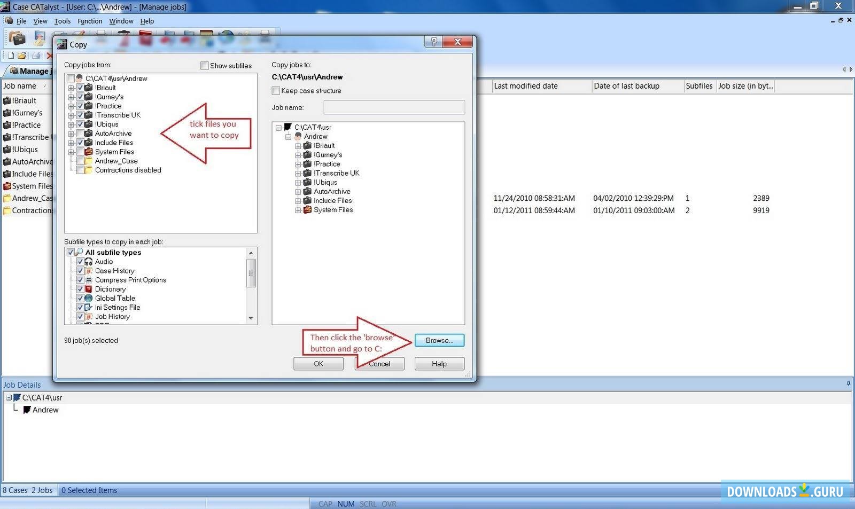
Task: Select the Manage jobs tab
Action: click(x=30, y=71)
